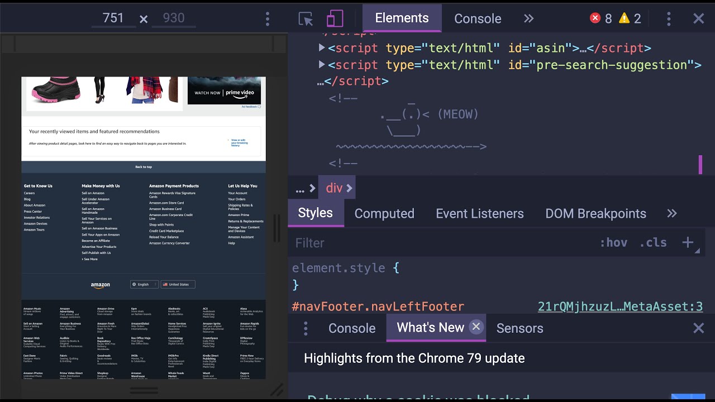Open the Amazon Prime footer link
The image size is (715, 402).
[x=239, y=215]
